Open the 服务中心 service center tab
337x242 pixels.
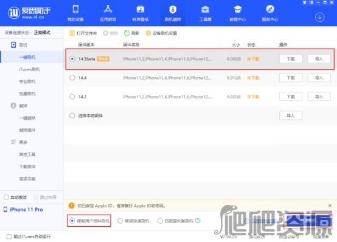[270, 13]
